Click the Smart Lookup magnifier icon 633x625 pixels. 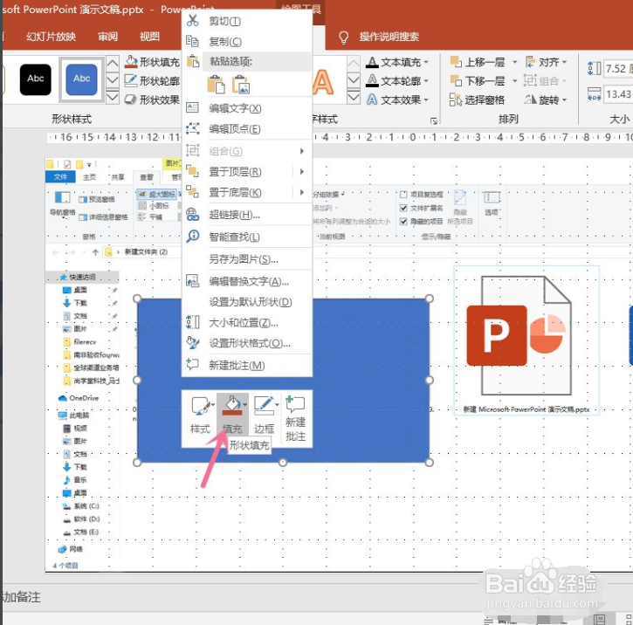click(x=193, y=237)
